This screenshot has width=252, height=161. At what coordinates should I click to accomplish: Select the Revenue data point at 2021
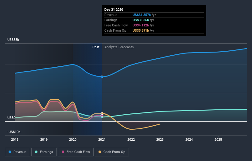(102, 77)
